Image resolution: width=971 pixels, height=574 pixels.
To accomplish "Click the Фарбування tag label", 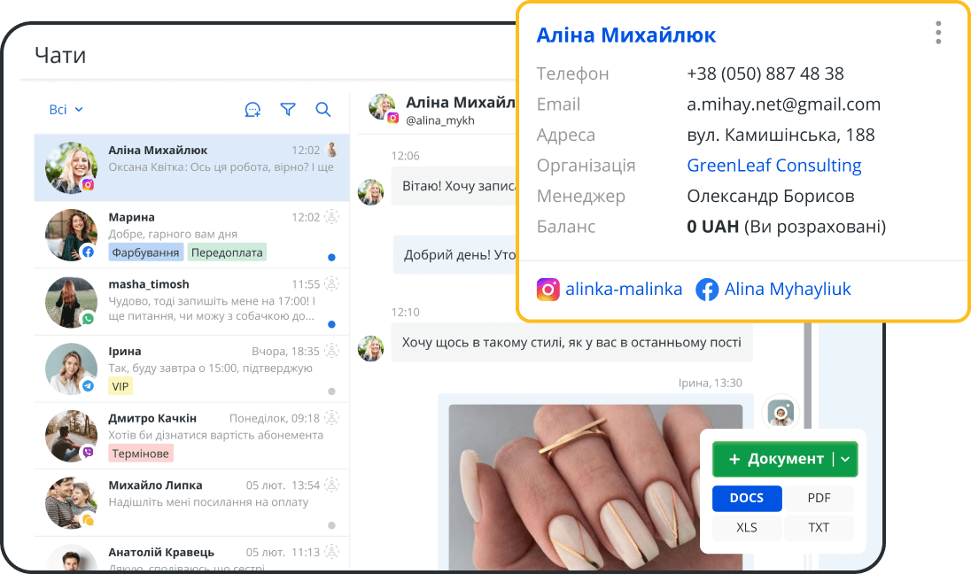I will (x=146, y=252).
